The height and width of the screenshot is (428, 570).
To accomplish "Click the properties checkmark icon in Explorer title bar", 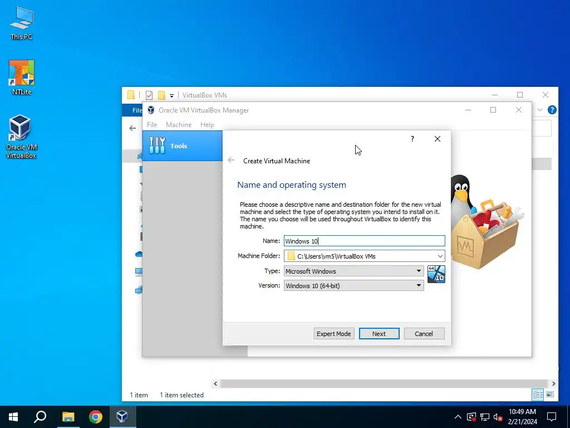I will (x=149, y=95).
